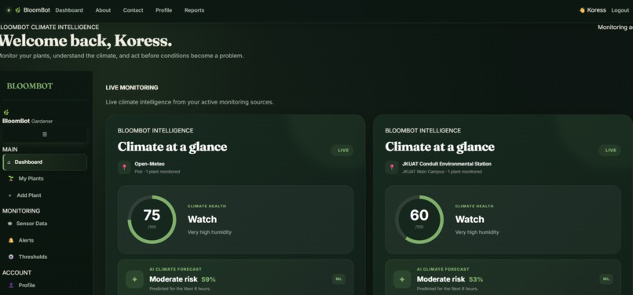Open Sensor Data in the sidebar
This screenshot has width=633, height=295.
point(31,223)
